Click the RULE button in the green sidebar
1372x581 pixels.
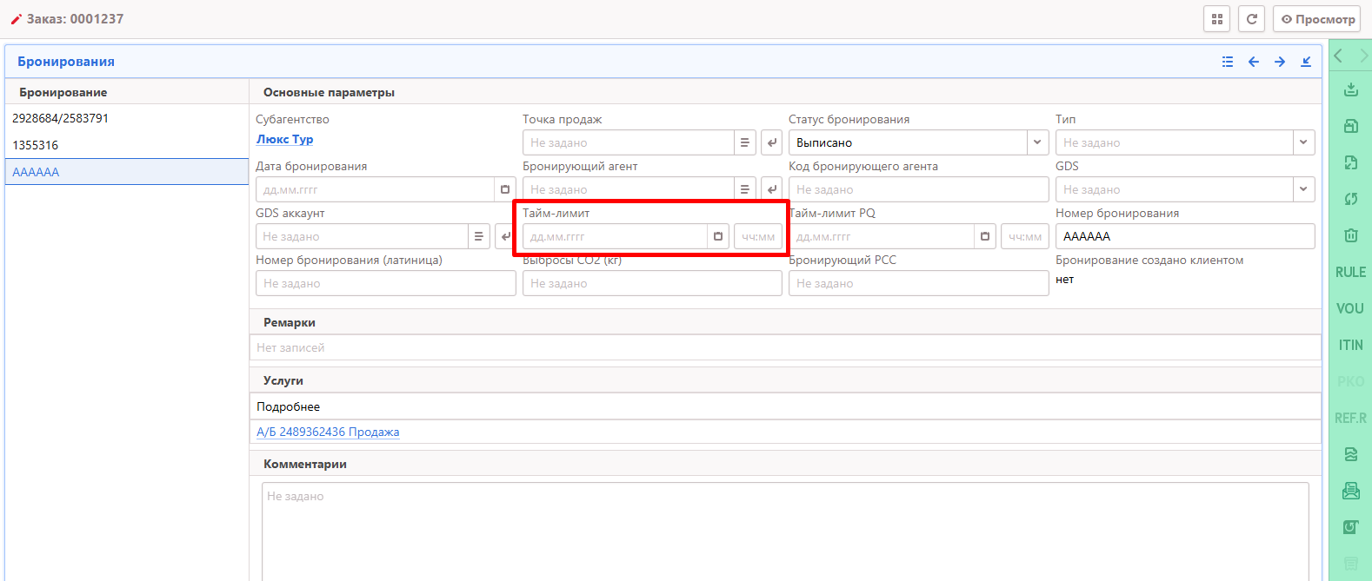(x=1350, y=272)
